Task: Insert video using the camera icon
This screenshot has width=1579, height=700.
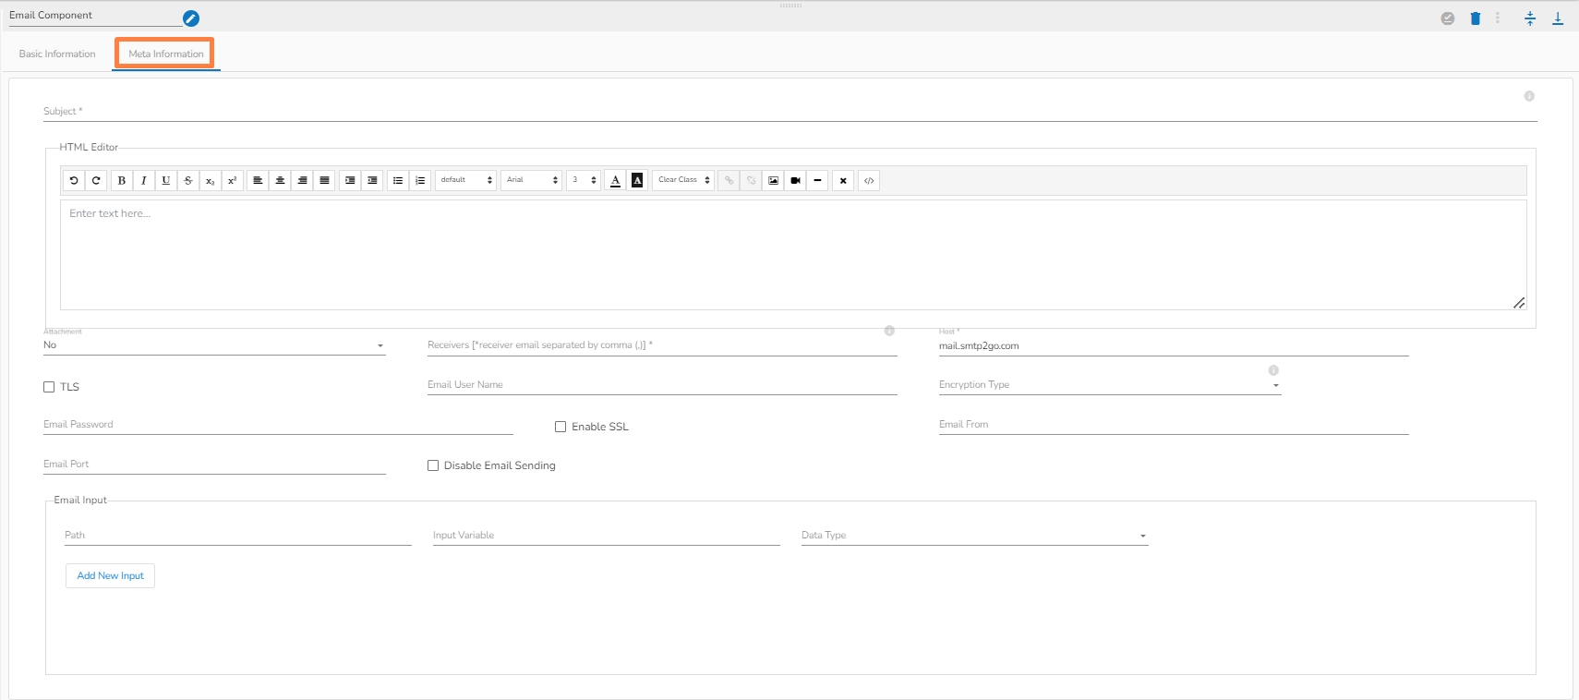Action: (x=795, y=180)
